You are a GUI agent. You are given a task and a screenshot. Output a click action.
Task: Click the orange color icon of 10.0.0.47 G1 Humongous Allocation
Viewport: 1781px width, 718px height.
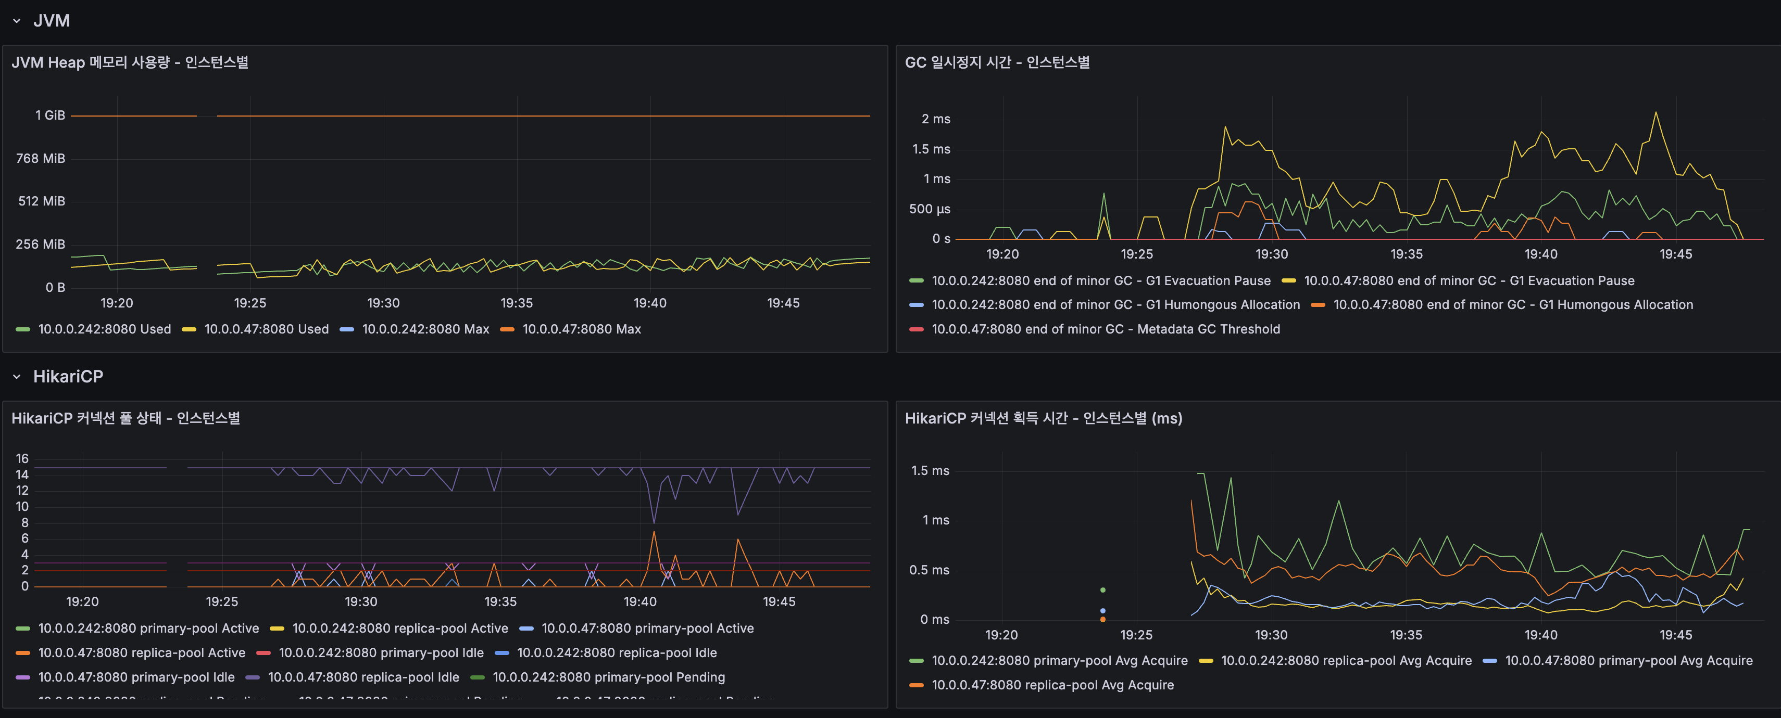[x=1318, y=305]
